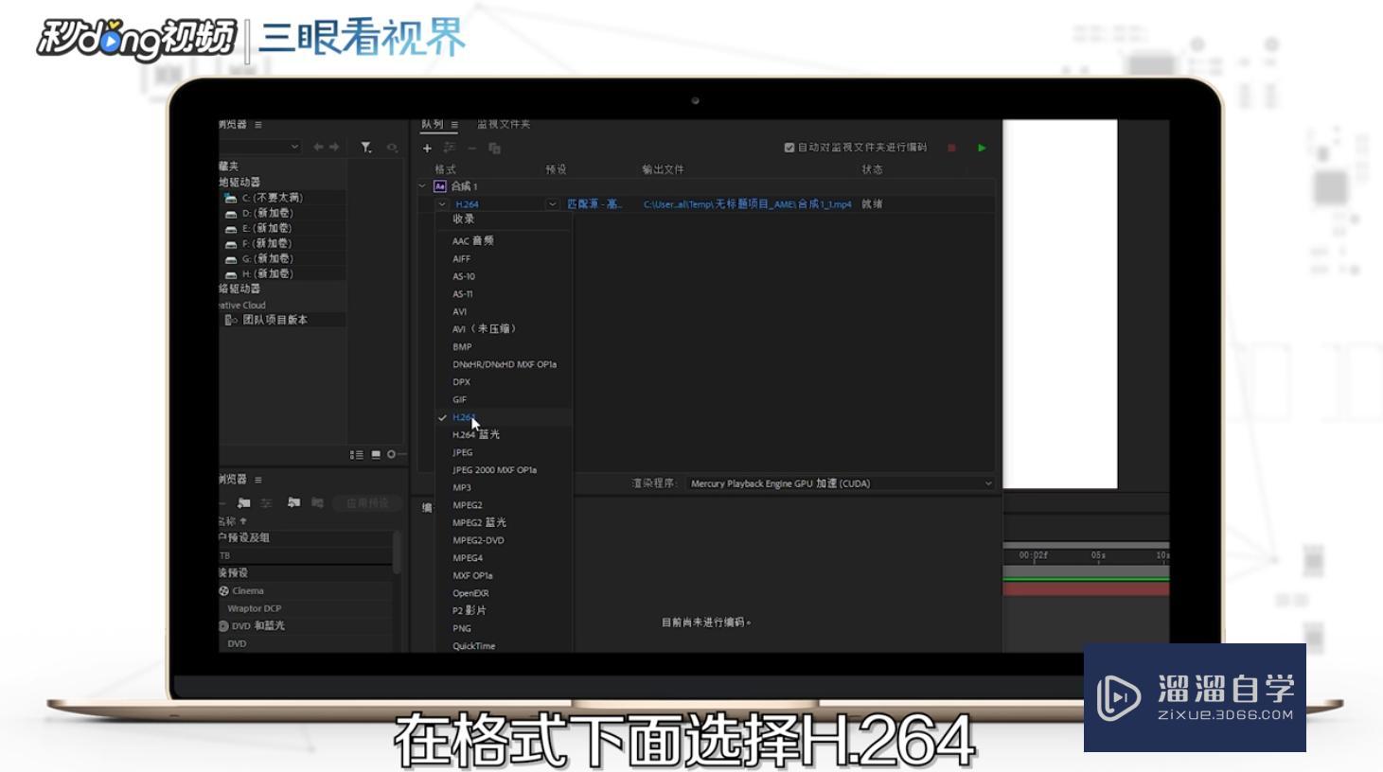
Task: Click the duplicate icon in queue toolbar
Action: click(x=494, y=148)
